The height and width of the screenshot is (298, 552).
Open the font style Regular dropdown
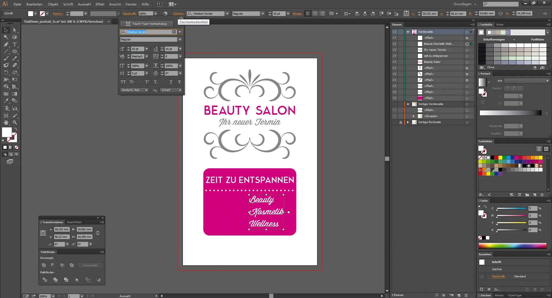(x=180, y=40)
